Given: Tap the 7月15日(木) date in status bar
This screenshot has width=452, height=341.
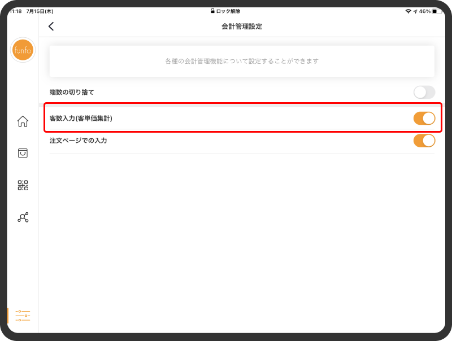Looking at the screenshot, I should pyautogui.click(x=40, y=11).
